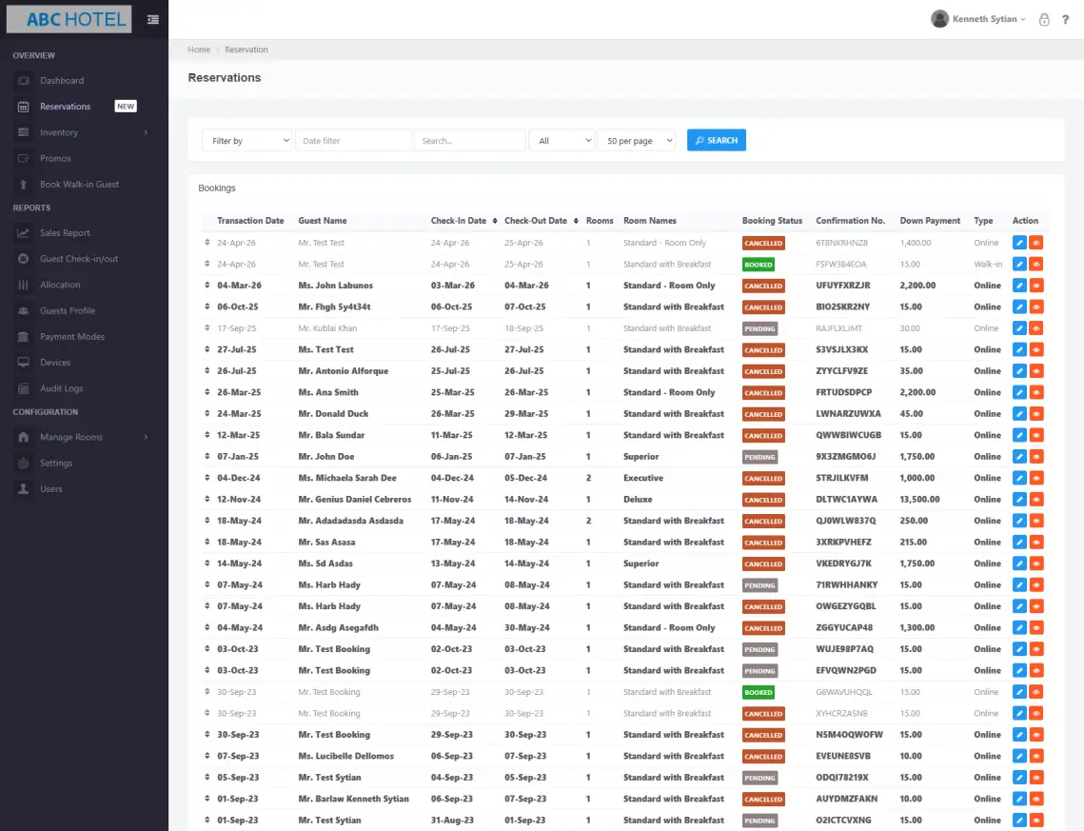Click the Guests Profile icon

click(x=24, y=310)
